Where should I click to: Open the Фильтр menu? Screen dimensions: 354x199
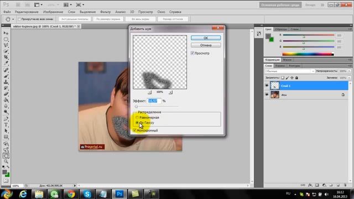[x=106, y=12]
